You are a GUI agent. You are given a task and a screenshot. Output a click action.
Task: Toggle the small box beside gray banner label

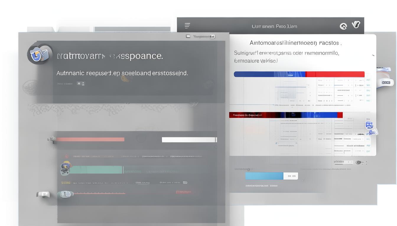click(x=79, y=84)
